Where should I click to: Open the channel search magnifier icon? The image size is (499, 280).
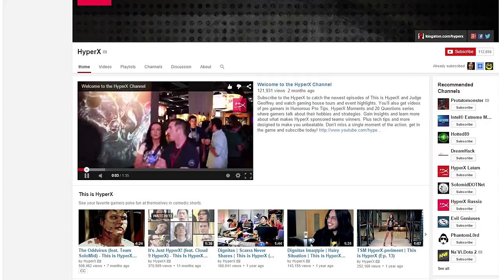[x=222, y=67]
